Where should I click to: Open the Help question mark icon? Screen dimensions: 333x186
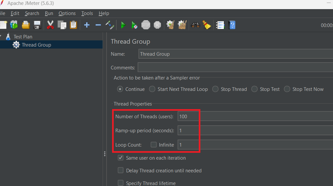click(x=232, y=25)
